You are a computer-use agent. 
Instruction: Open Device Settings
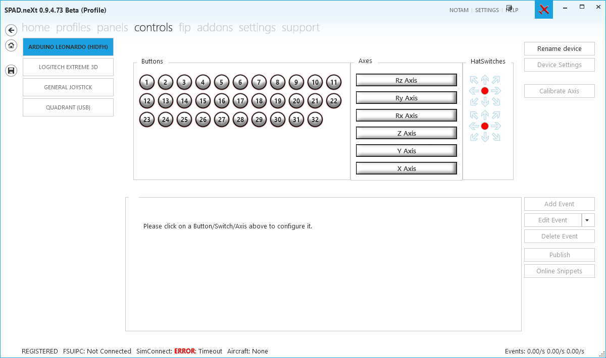tap(560, 65)
